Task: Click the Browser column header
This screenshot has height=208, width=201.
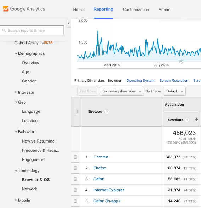Action: 96,112
